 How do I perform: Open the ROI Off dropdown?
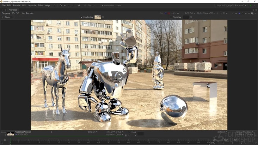coord(190,13)
